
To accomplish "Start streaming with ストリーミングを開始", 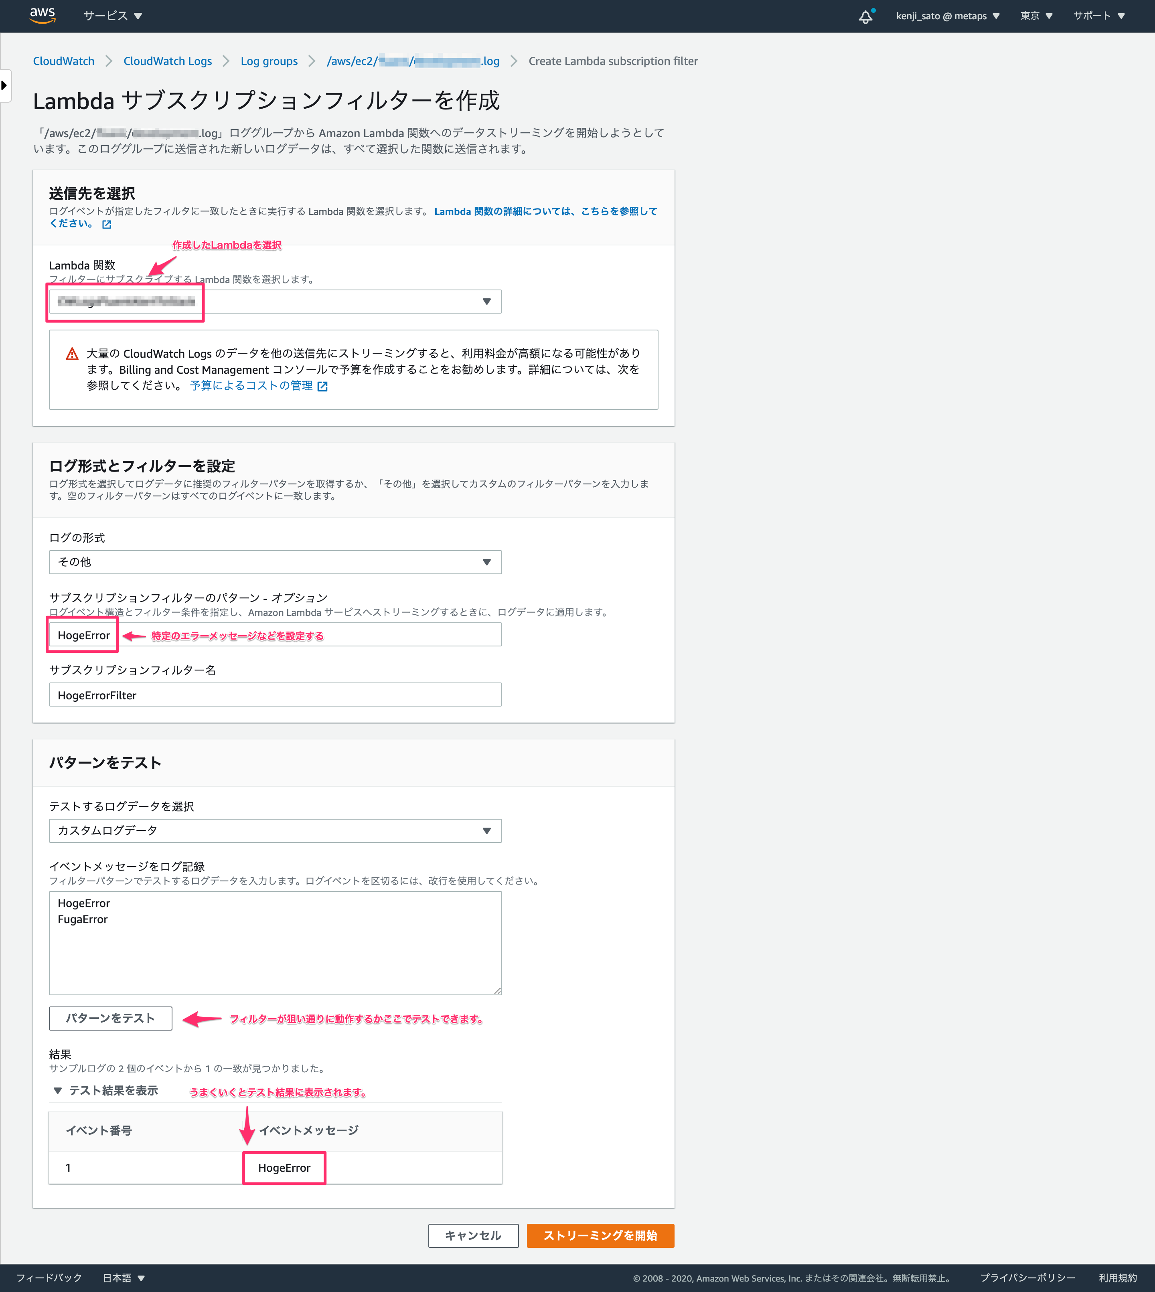I will 600,1235.
